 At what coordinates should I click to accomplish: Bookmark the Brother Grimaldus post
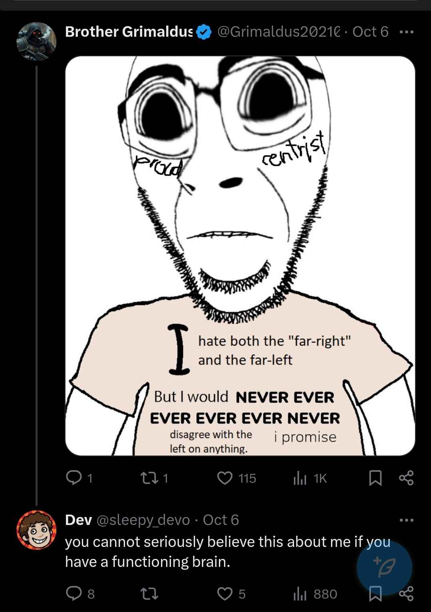point(375,478)
